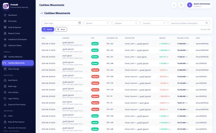Click the BALANCE AFTER column header
This screenshot has height=133, width=216.
point(183,38)
